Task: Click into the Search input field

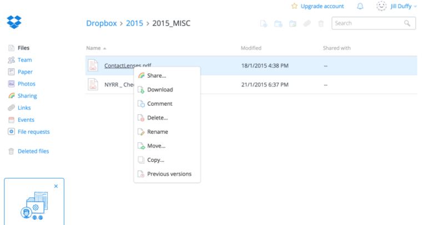Action: 373,23
